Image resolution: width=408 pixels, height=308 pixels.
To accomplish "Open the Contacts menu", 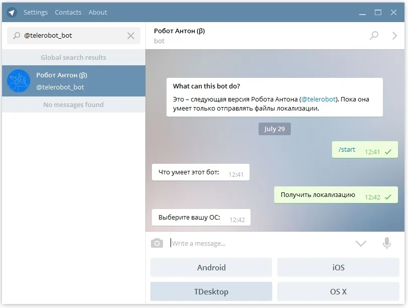I will click(68, 12).
